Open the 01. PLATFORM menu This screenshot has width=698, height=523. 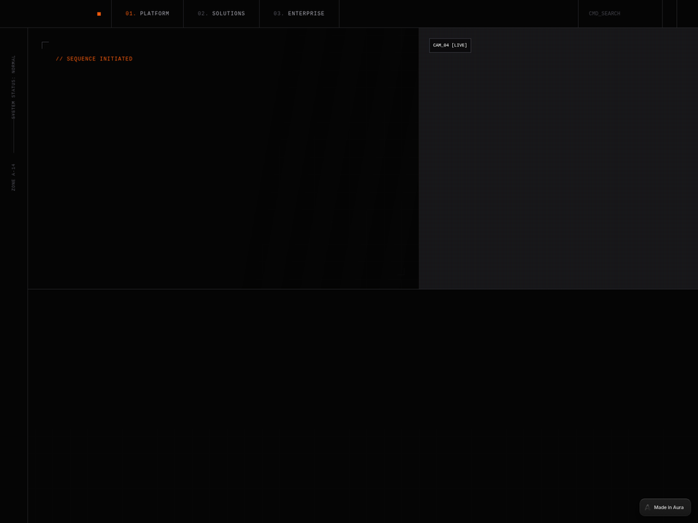click(148, 14)
